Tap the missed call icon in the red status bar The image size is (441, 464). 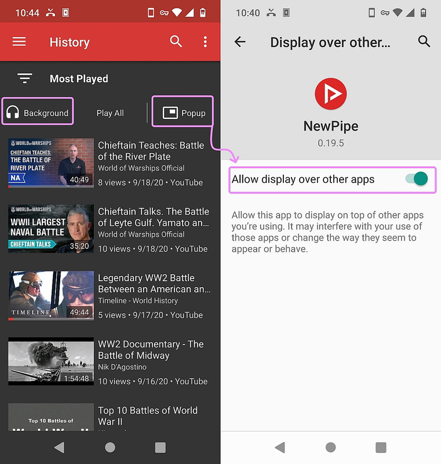[x=50, y=13]
